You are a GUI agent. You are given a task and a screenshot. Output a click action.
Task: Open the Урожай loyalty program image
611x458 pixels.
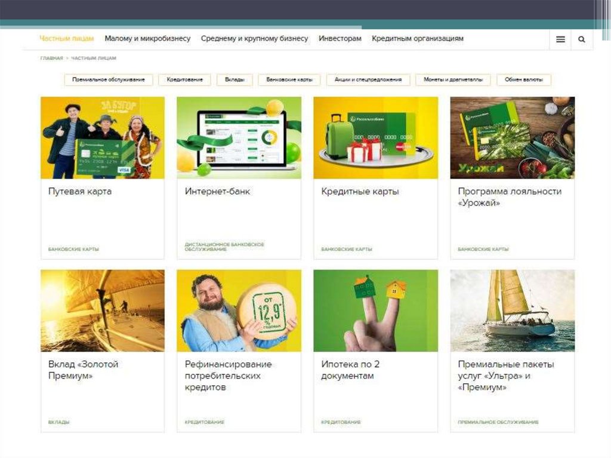[x=513, y=138]
